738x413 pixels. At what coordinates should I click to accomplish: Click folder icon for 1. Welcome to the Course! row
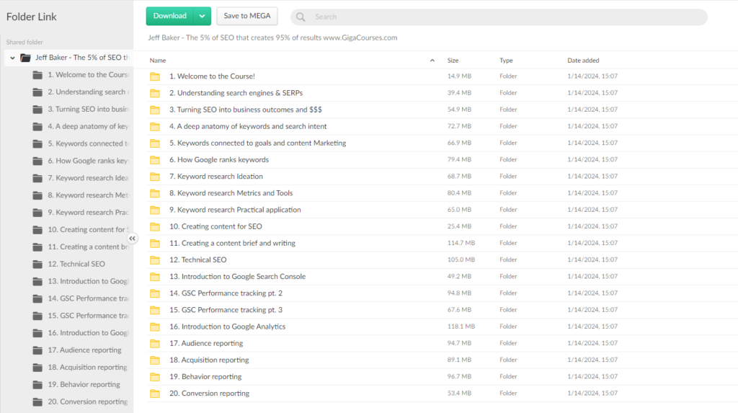pos(155,76)
